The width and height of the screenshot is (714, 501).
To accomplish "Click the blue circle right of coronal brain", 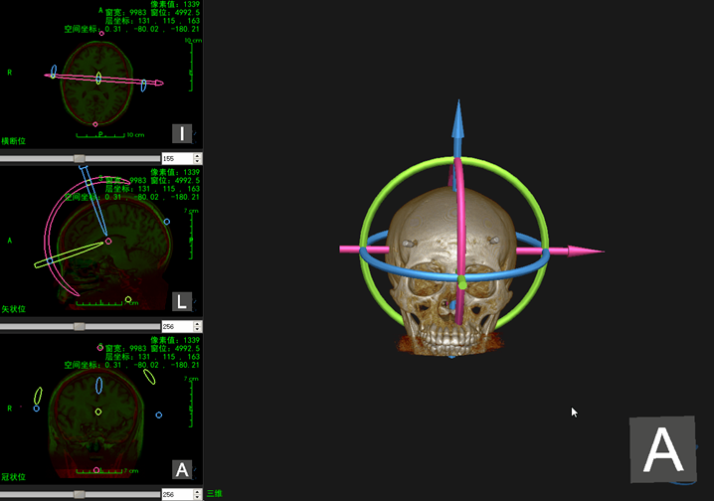I will pos(159,415).
